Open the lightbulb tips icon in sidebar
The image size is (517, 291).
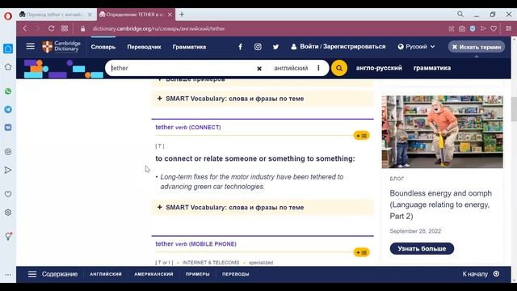[8, 236]
